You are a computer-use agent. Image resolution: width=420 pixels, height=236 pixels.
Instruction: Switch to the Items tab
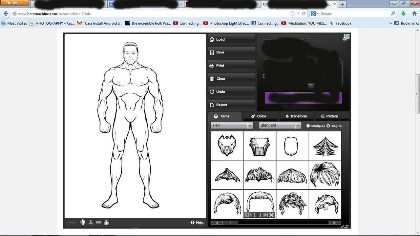coord(225,116)
